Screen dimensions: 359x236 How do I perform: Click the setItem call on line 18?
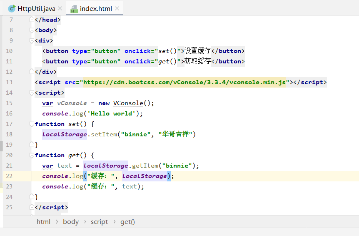pos(104,134)
